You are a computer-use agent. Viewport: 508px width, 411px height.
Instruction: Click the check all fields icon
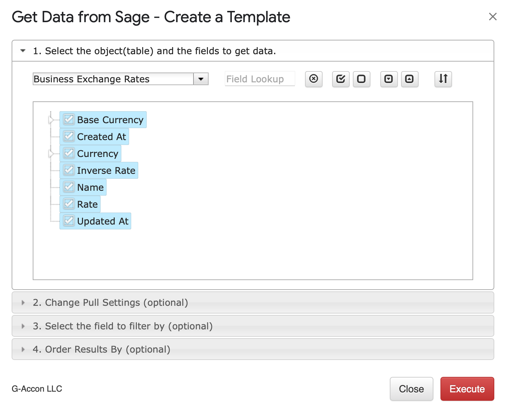tap(341, 79)
